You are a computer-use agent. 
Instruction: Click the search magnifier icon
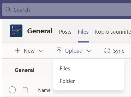tap(8, 10)
